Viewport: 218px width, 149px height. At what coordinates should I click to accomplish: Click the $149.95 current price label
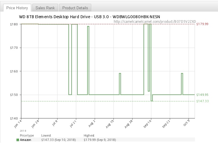202,95
